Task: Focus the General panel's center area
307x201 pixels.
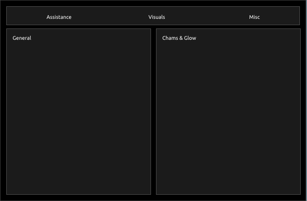Action: click(78, 111)
